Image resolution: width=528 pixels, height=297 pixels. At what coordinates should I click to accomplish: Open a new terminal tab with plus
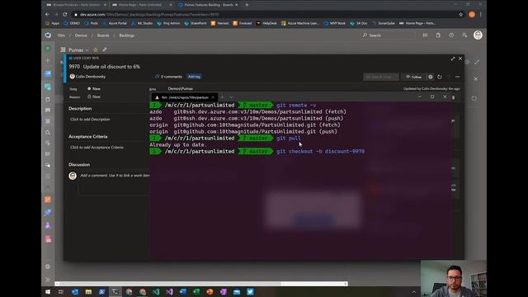pos(222,97)
